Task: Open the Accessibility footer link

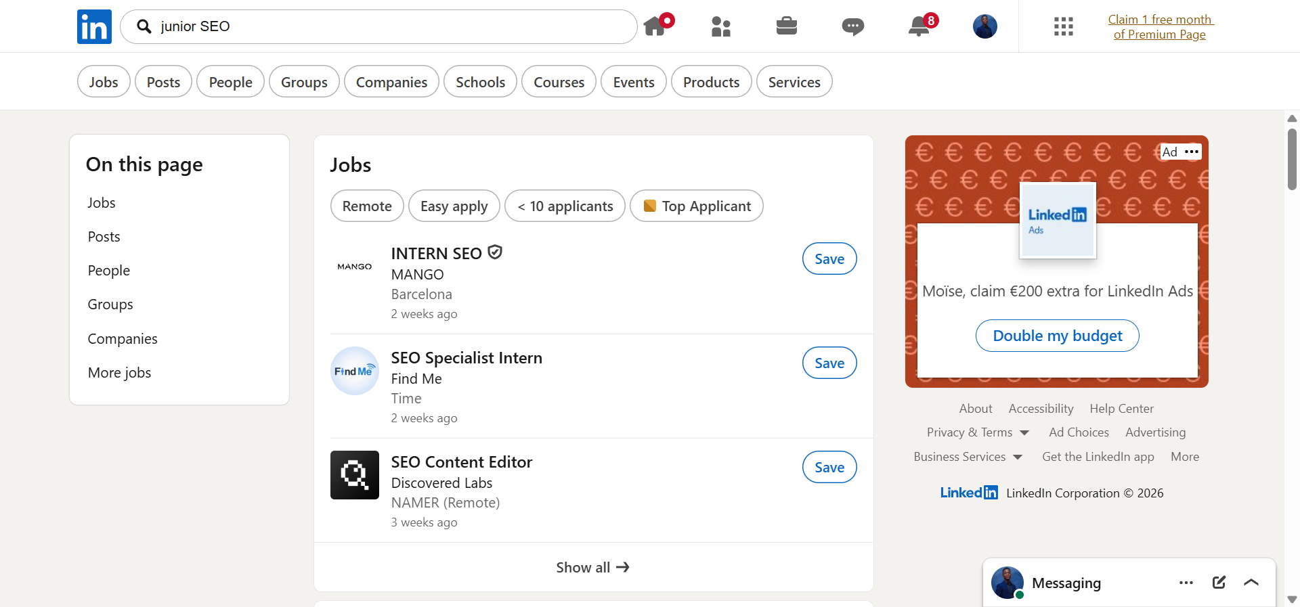Action: tap(1041, 409)
